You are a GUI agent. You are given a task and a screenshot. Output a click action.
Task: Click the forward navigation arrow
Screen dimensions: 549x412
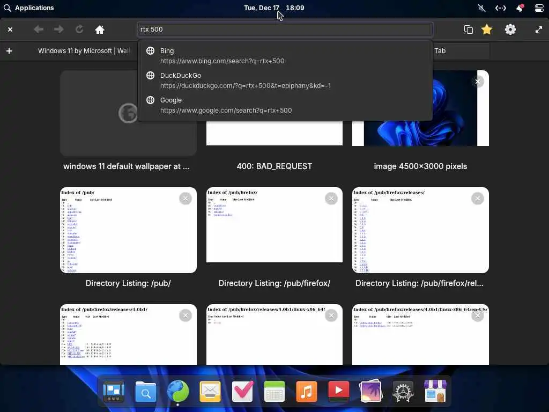pos(59,30)
